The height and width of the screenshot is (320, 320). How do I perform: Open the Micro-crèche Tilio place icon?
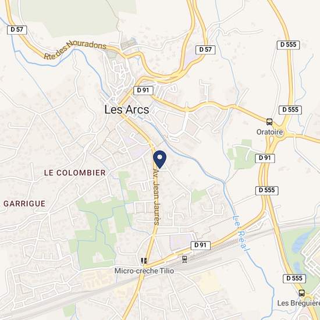[x=144, y=261]
